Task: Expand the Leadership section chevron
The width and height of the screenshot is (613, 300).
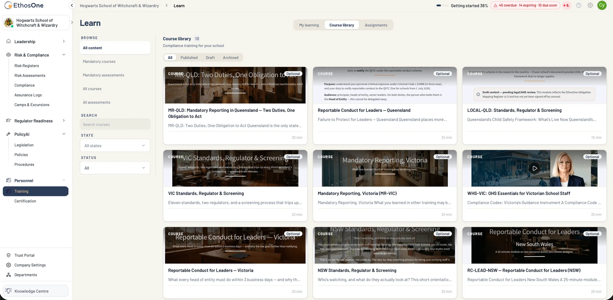Action: tap(64, 41)
